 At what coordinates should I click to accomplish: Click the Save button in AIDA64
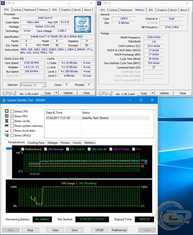tap(75, 230)
